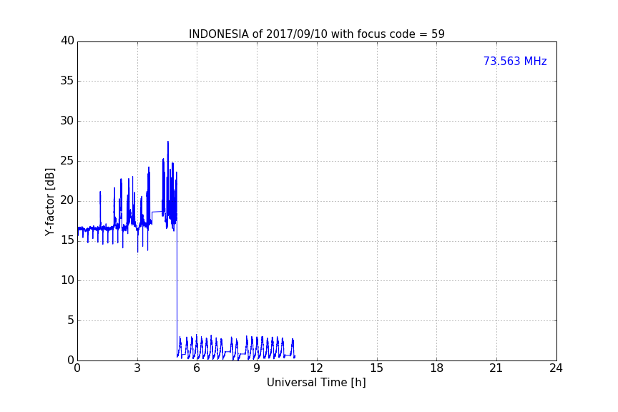
Task: Select the y-axis tick label '15'
Action: (x=67, y=240)
